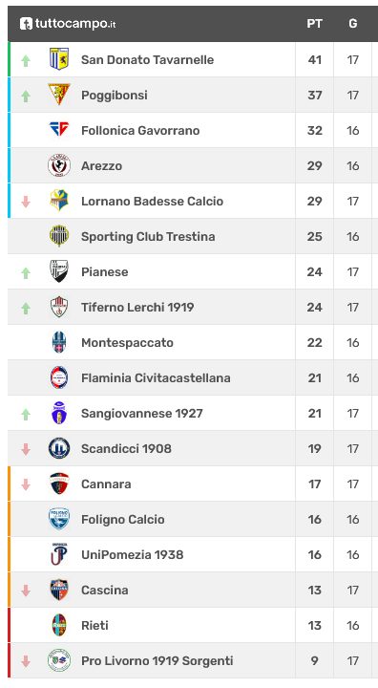Click the Scandicci 1908 round badge
The width and height of the screenshot is (378, 688).
59,448
